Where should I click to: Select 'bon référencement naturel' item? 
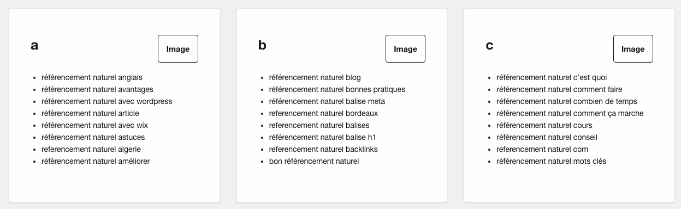click(x=314, y=161)
